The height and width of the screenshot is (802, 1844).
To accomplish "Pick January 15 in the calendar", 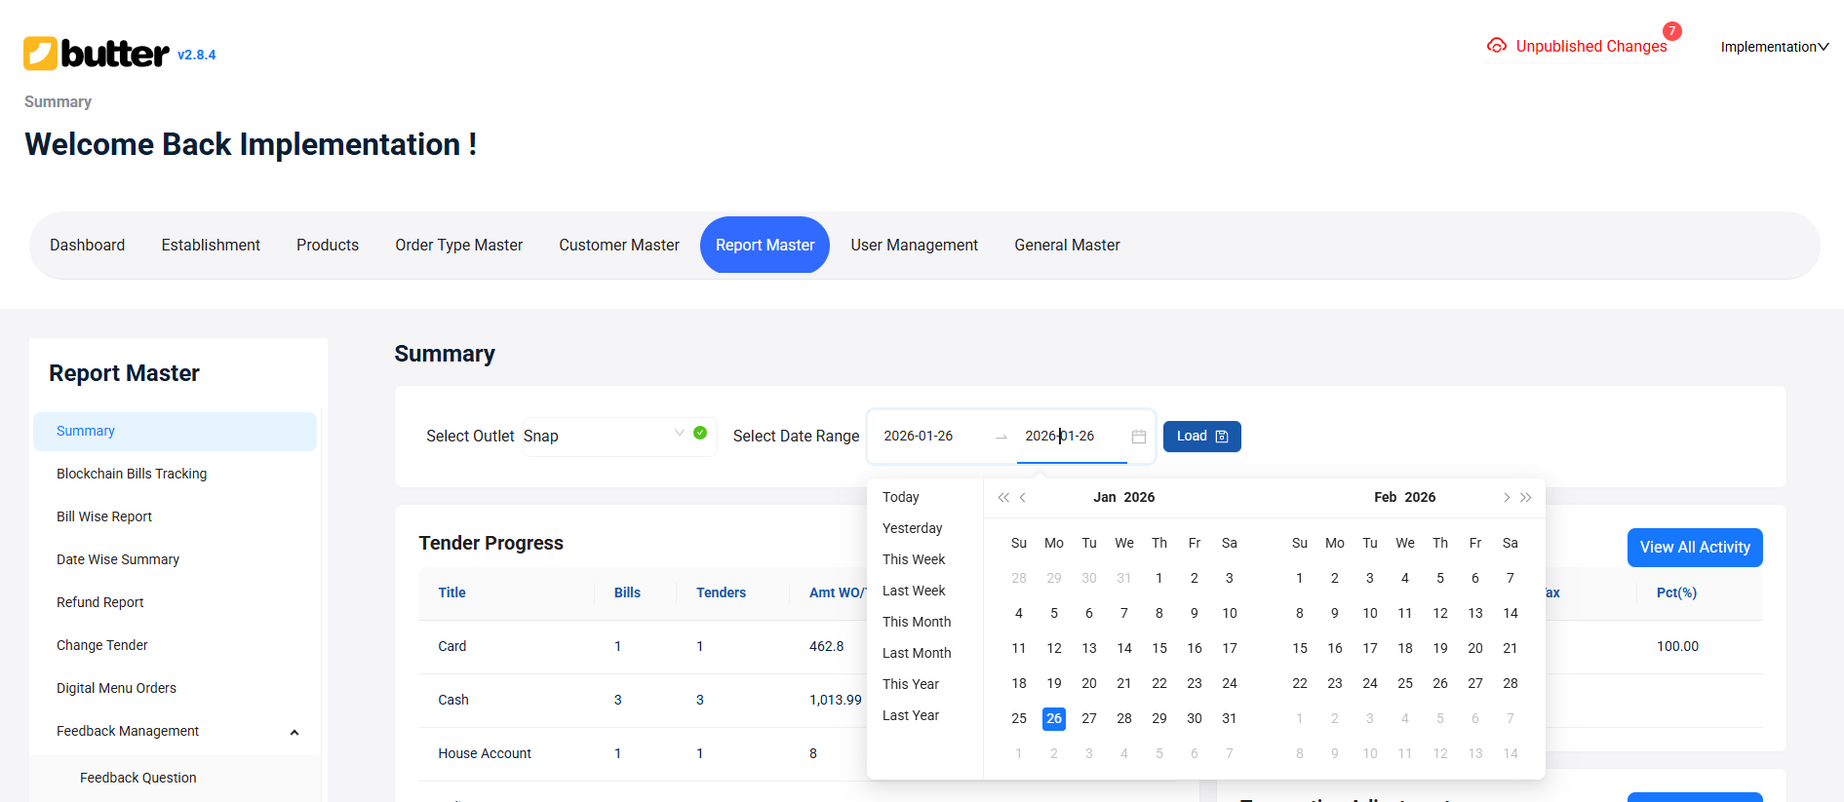I will 1158,649.
